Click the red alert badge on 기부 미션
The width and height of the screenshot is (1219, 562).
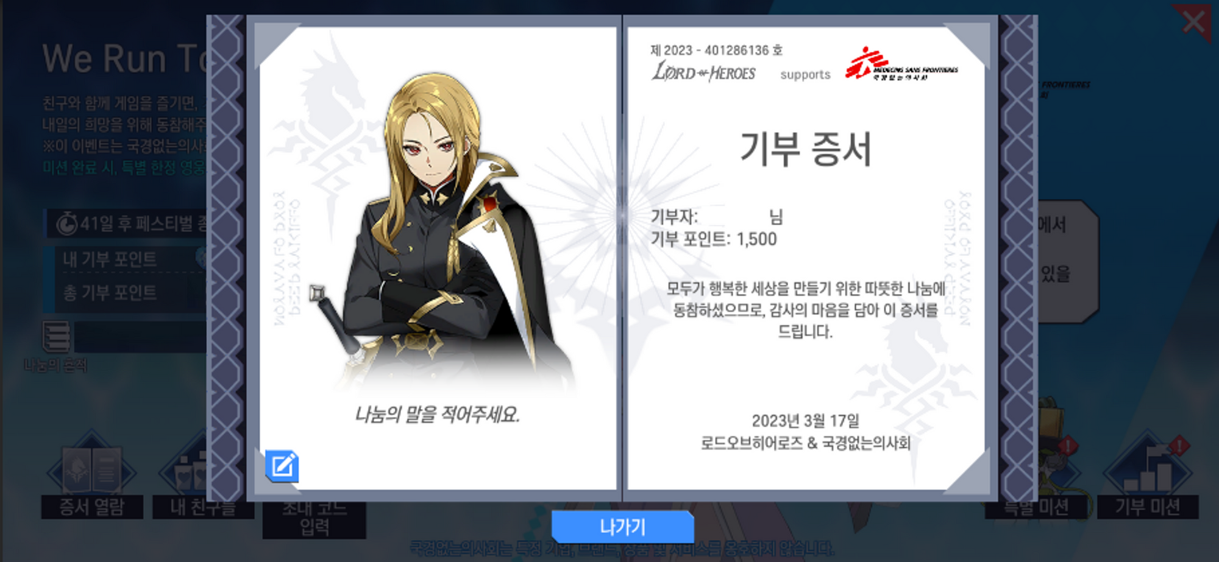1179,446
